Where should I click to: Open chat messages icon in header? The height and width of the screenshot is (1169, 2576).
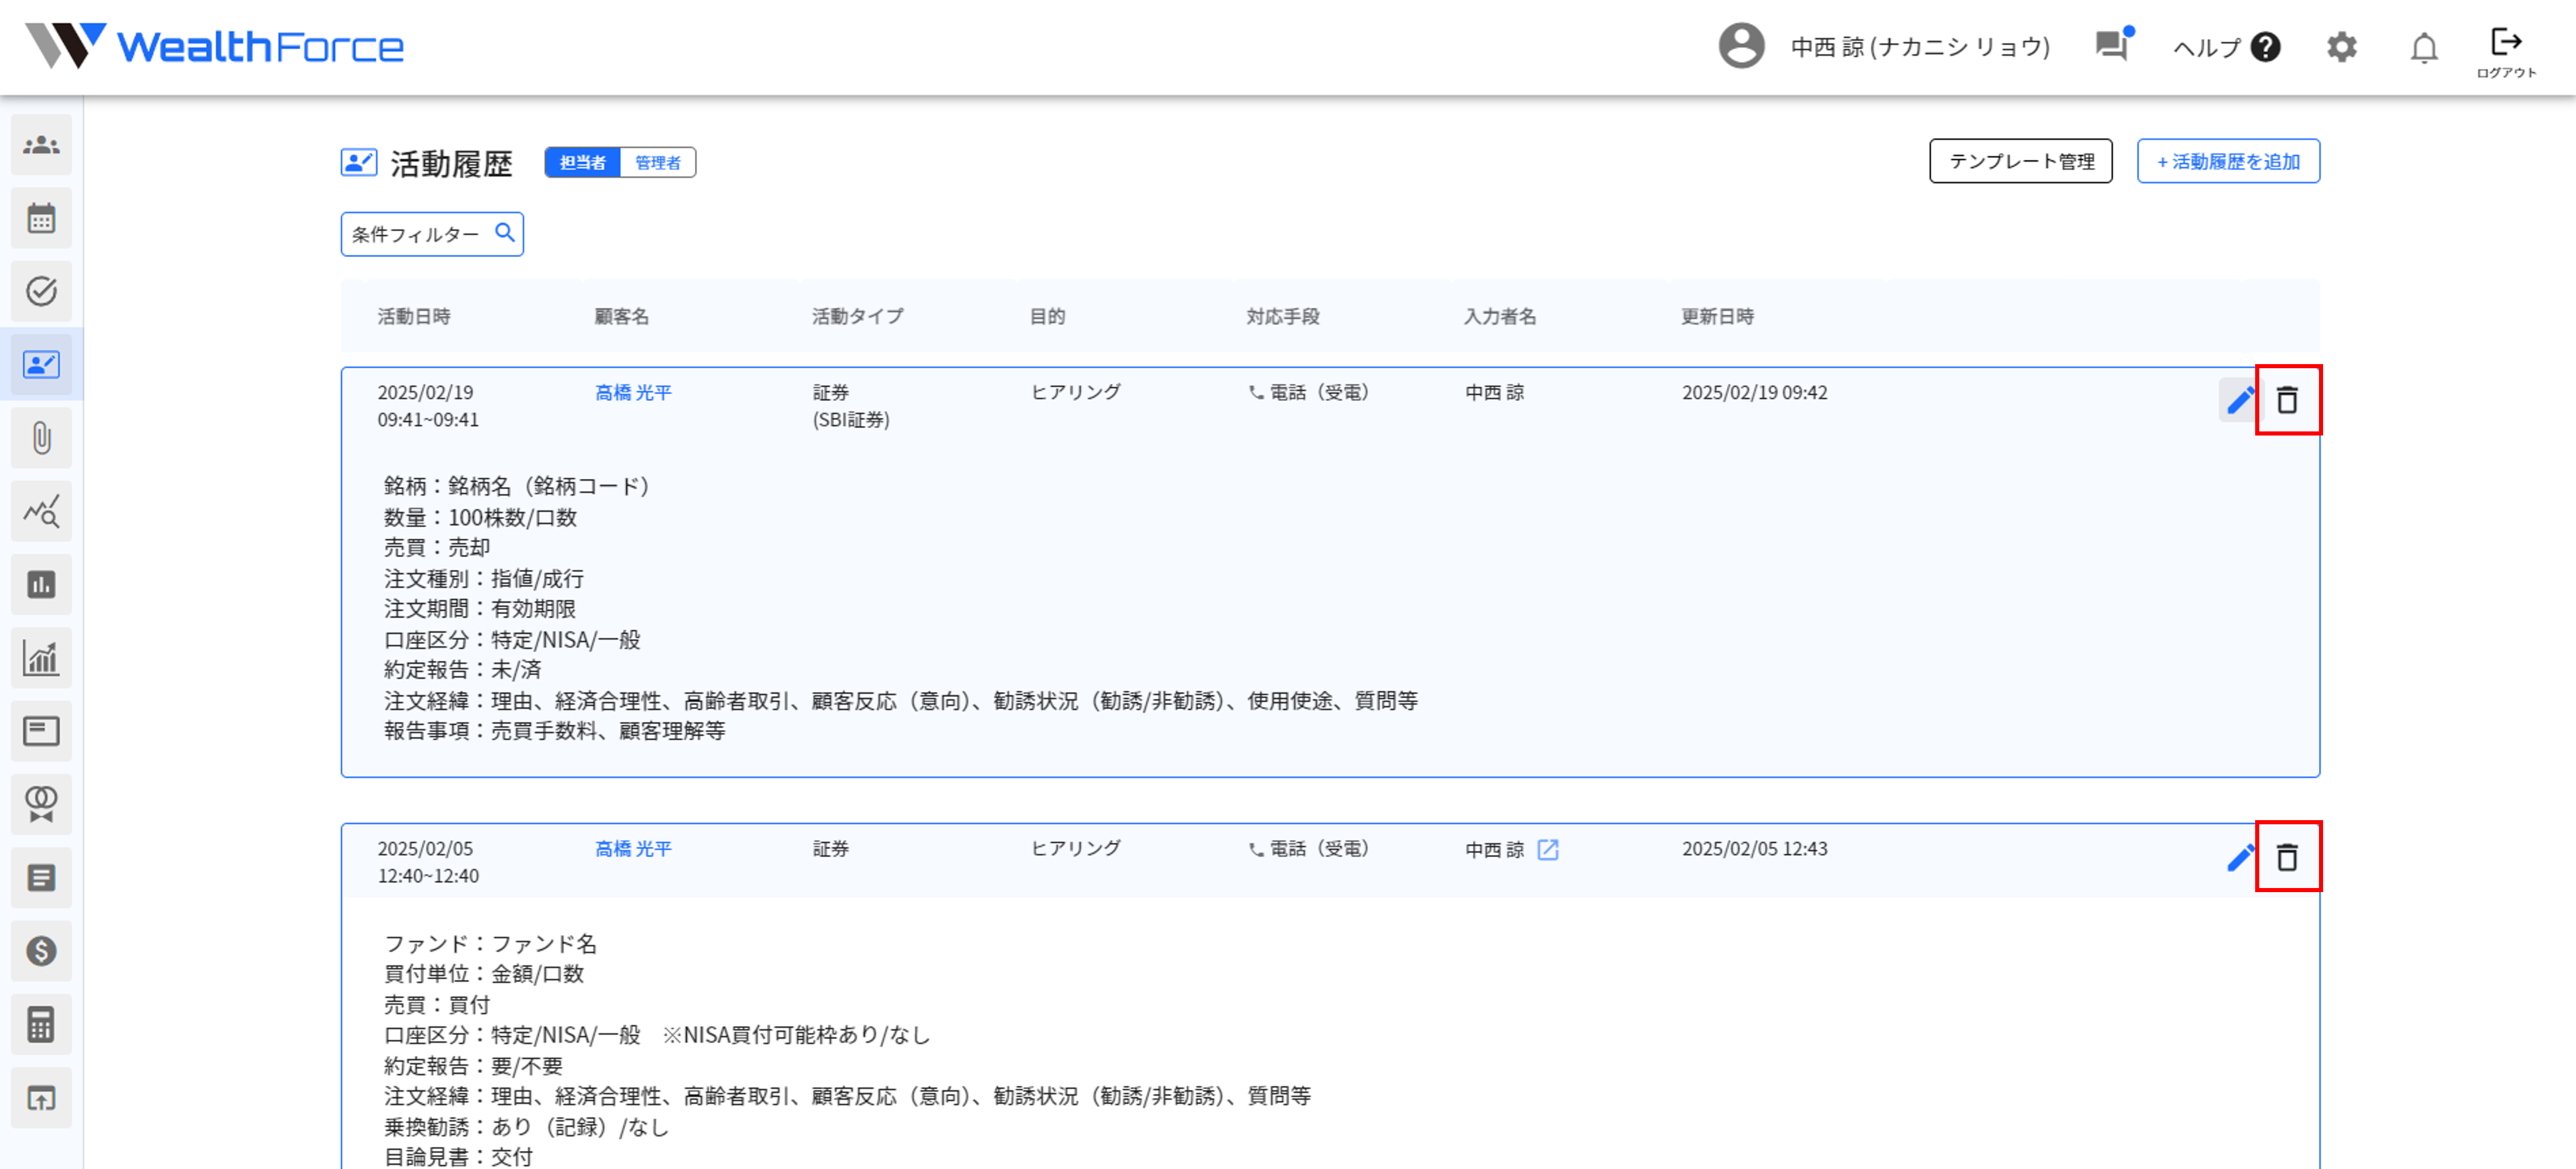click(x=2112, y=46)
